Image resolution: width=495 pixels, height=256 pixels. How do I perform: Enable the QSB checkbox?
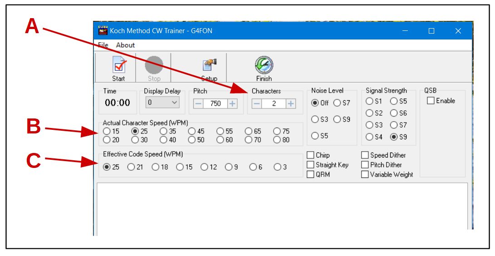pyautogui.click(x=431, y=101)
